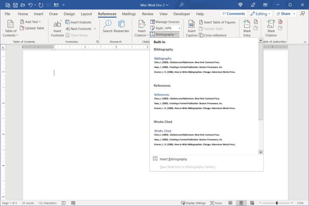
Task: Click the zoom slider handle
Action: 277,203
